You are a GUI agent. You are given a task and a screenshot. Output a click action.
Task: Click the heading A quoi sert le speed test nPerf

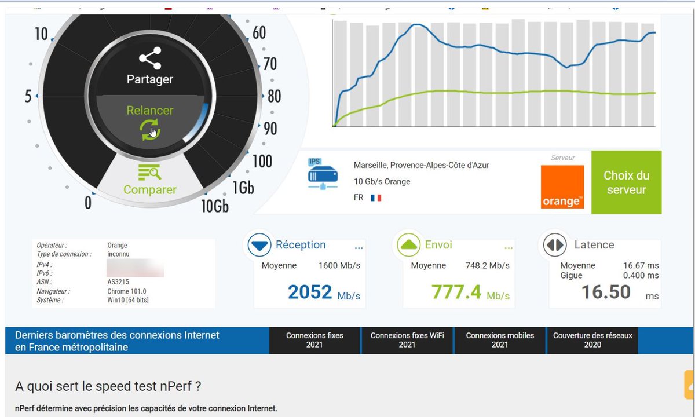coord(108,386)
